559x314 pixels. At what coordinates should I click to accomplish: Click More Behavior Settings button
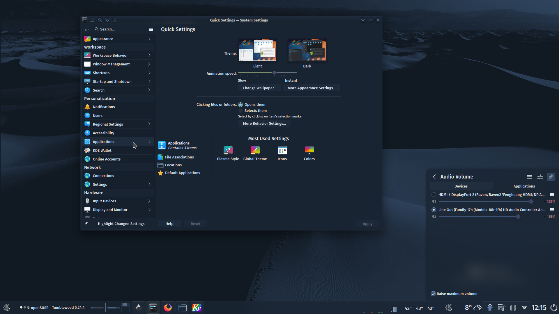coord(264,123)
